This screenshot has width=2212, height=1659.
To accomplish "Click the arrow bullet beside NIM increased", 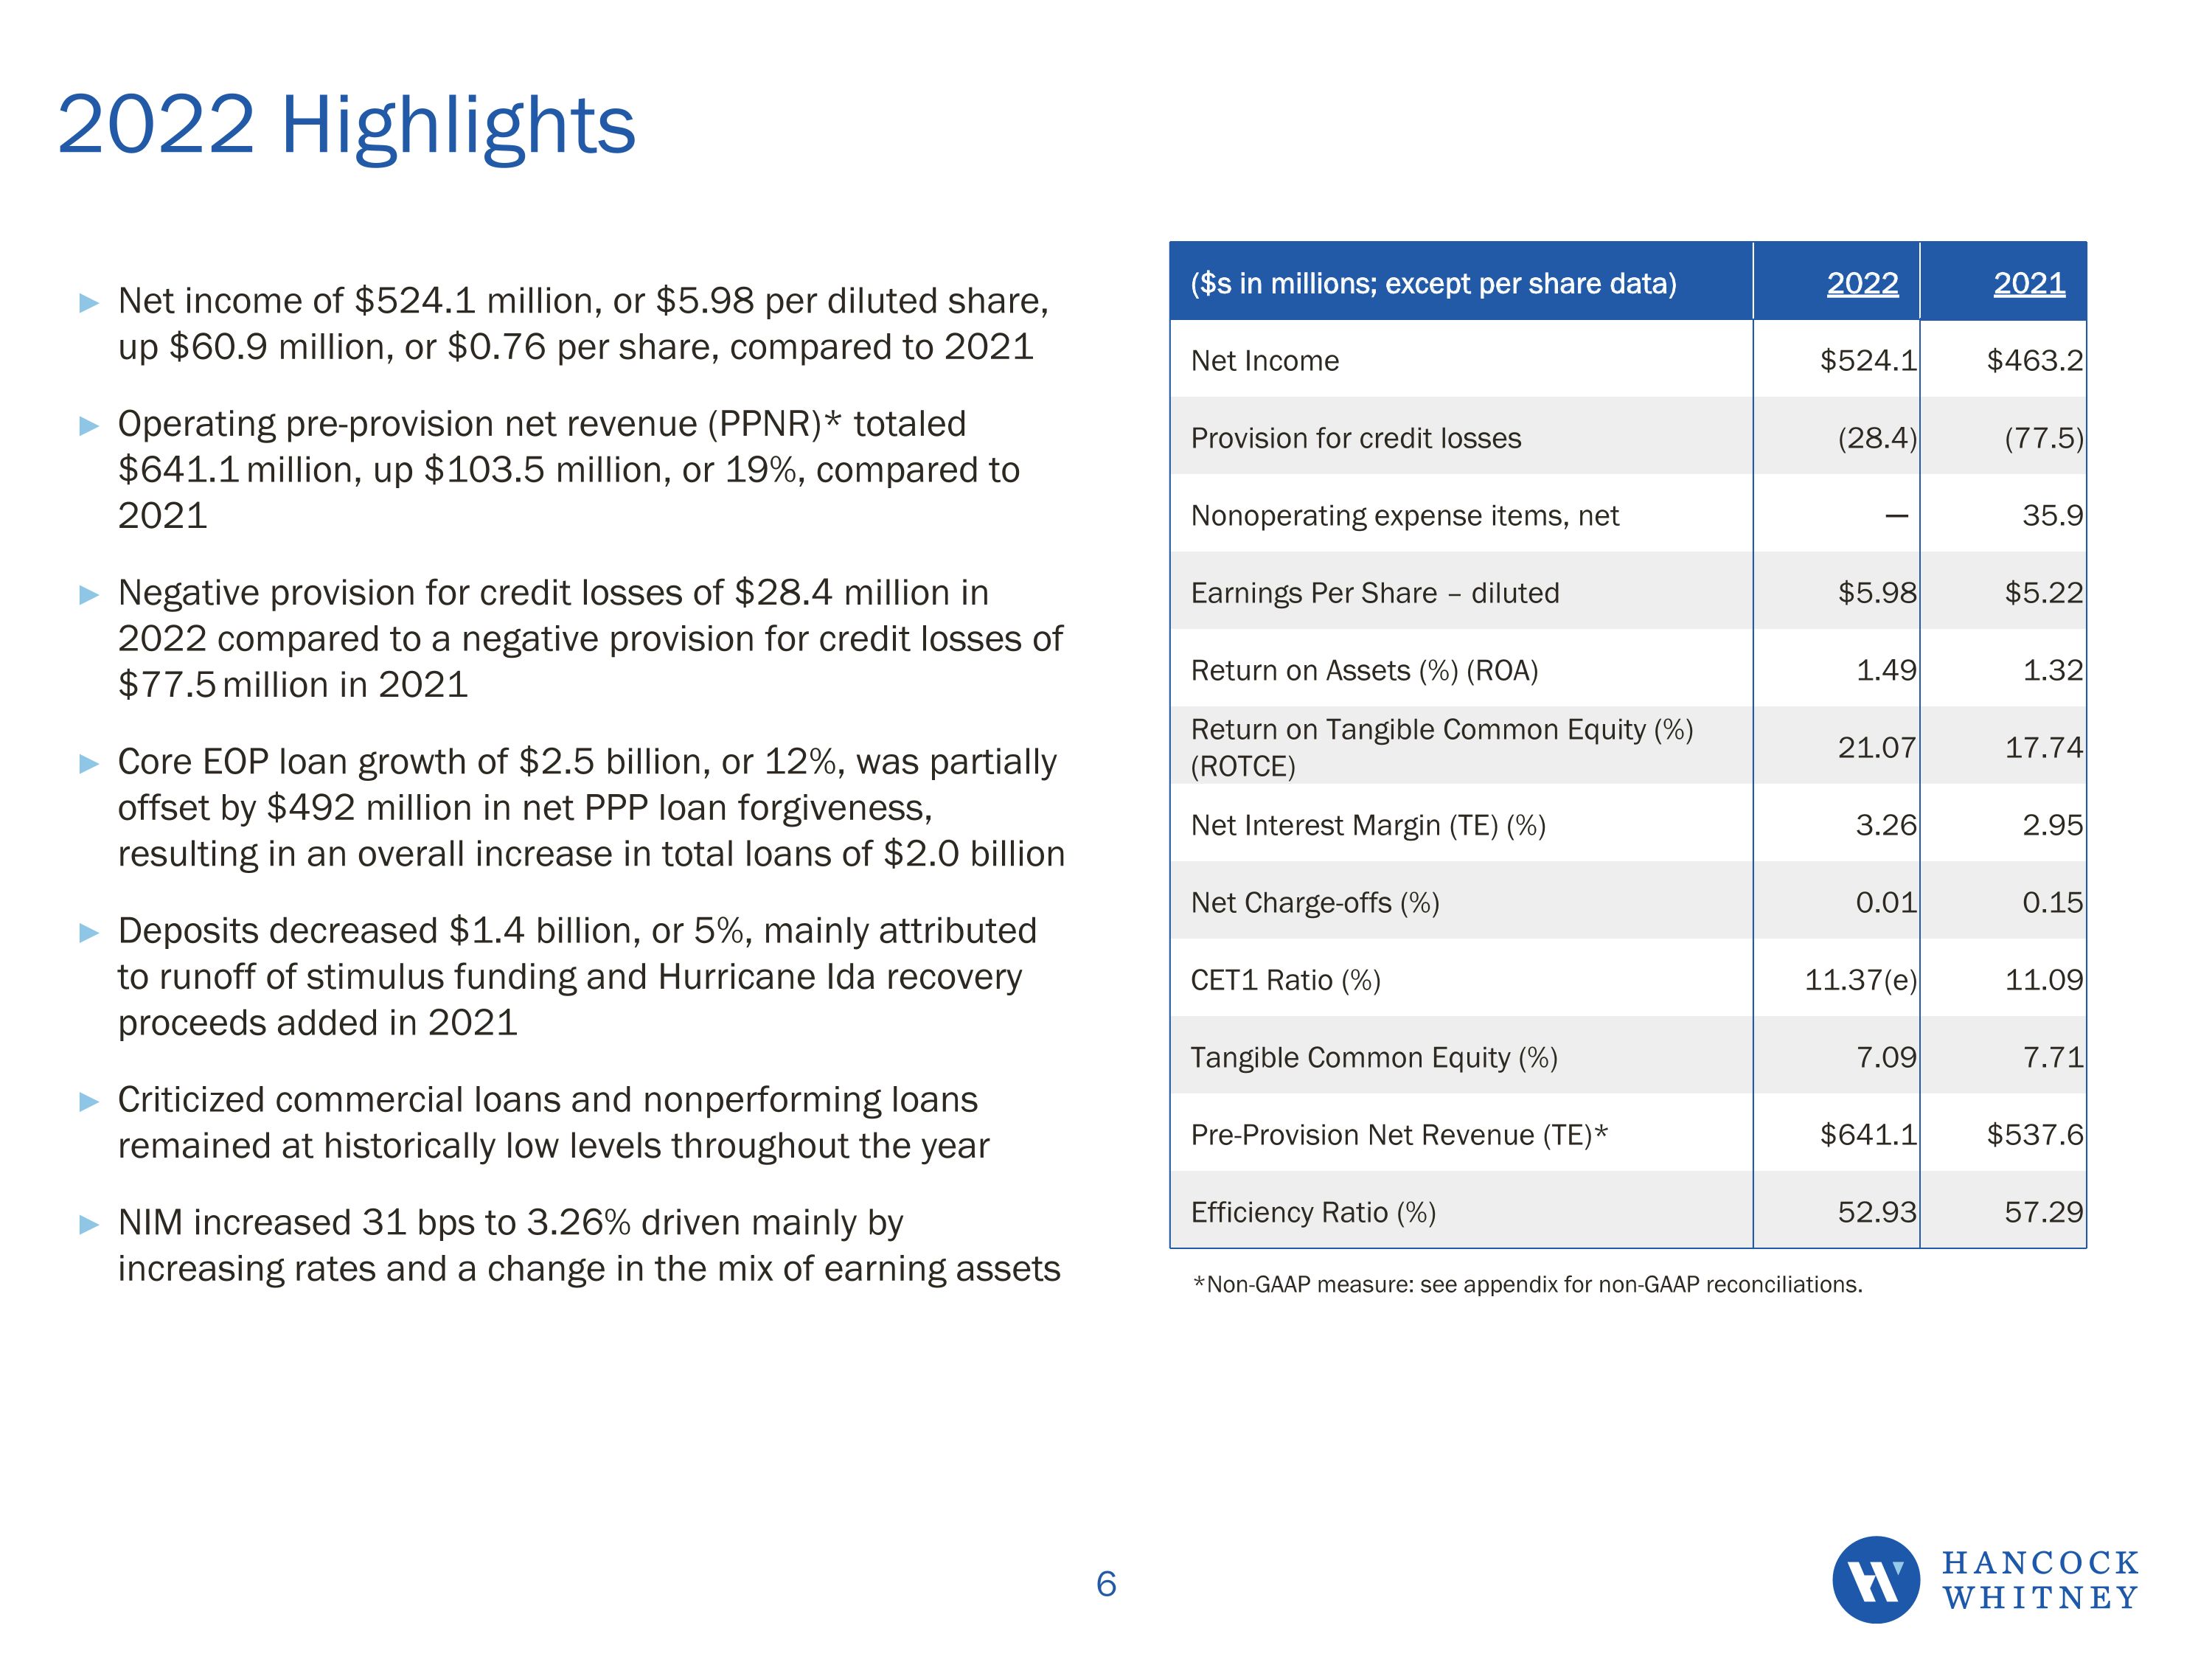I will point(89,1225).
